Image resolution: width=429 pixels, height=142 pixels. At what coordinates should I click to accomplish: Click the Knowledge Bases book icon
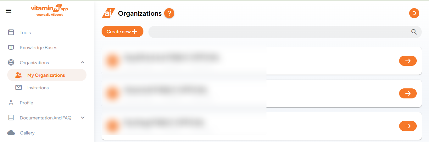pos(11,47)
